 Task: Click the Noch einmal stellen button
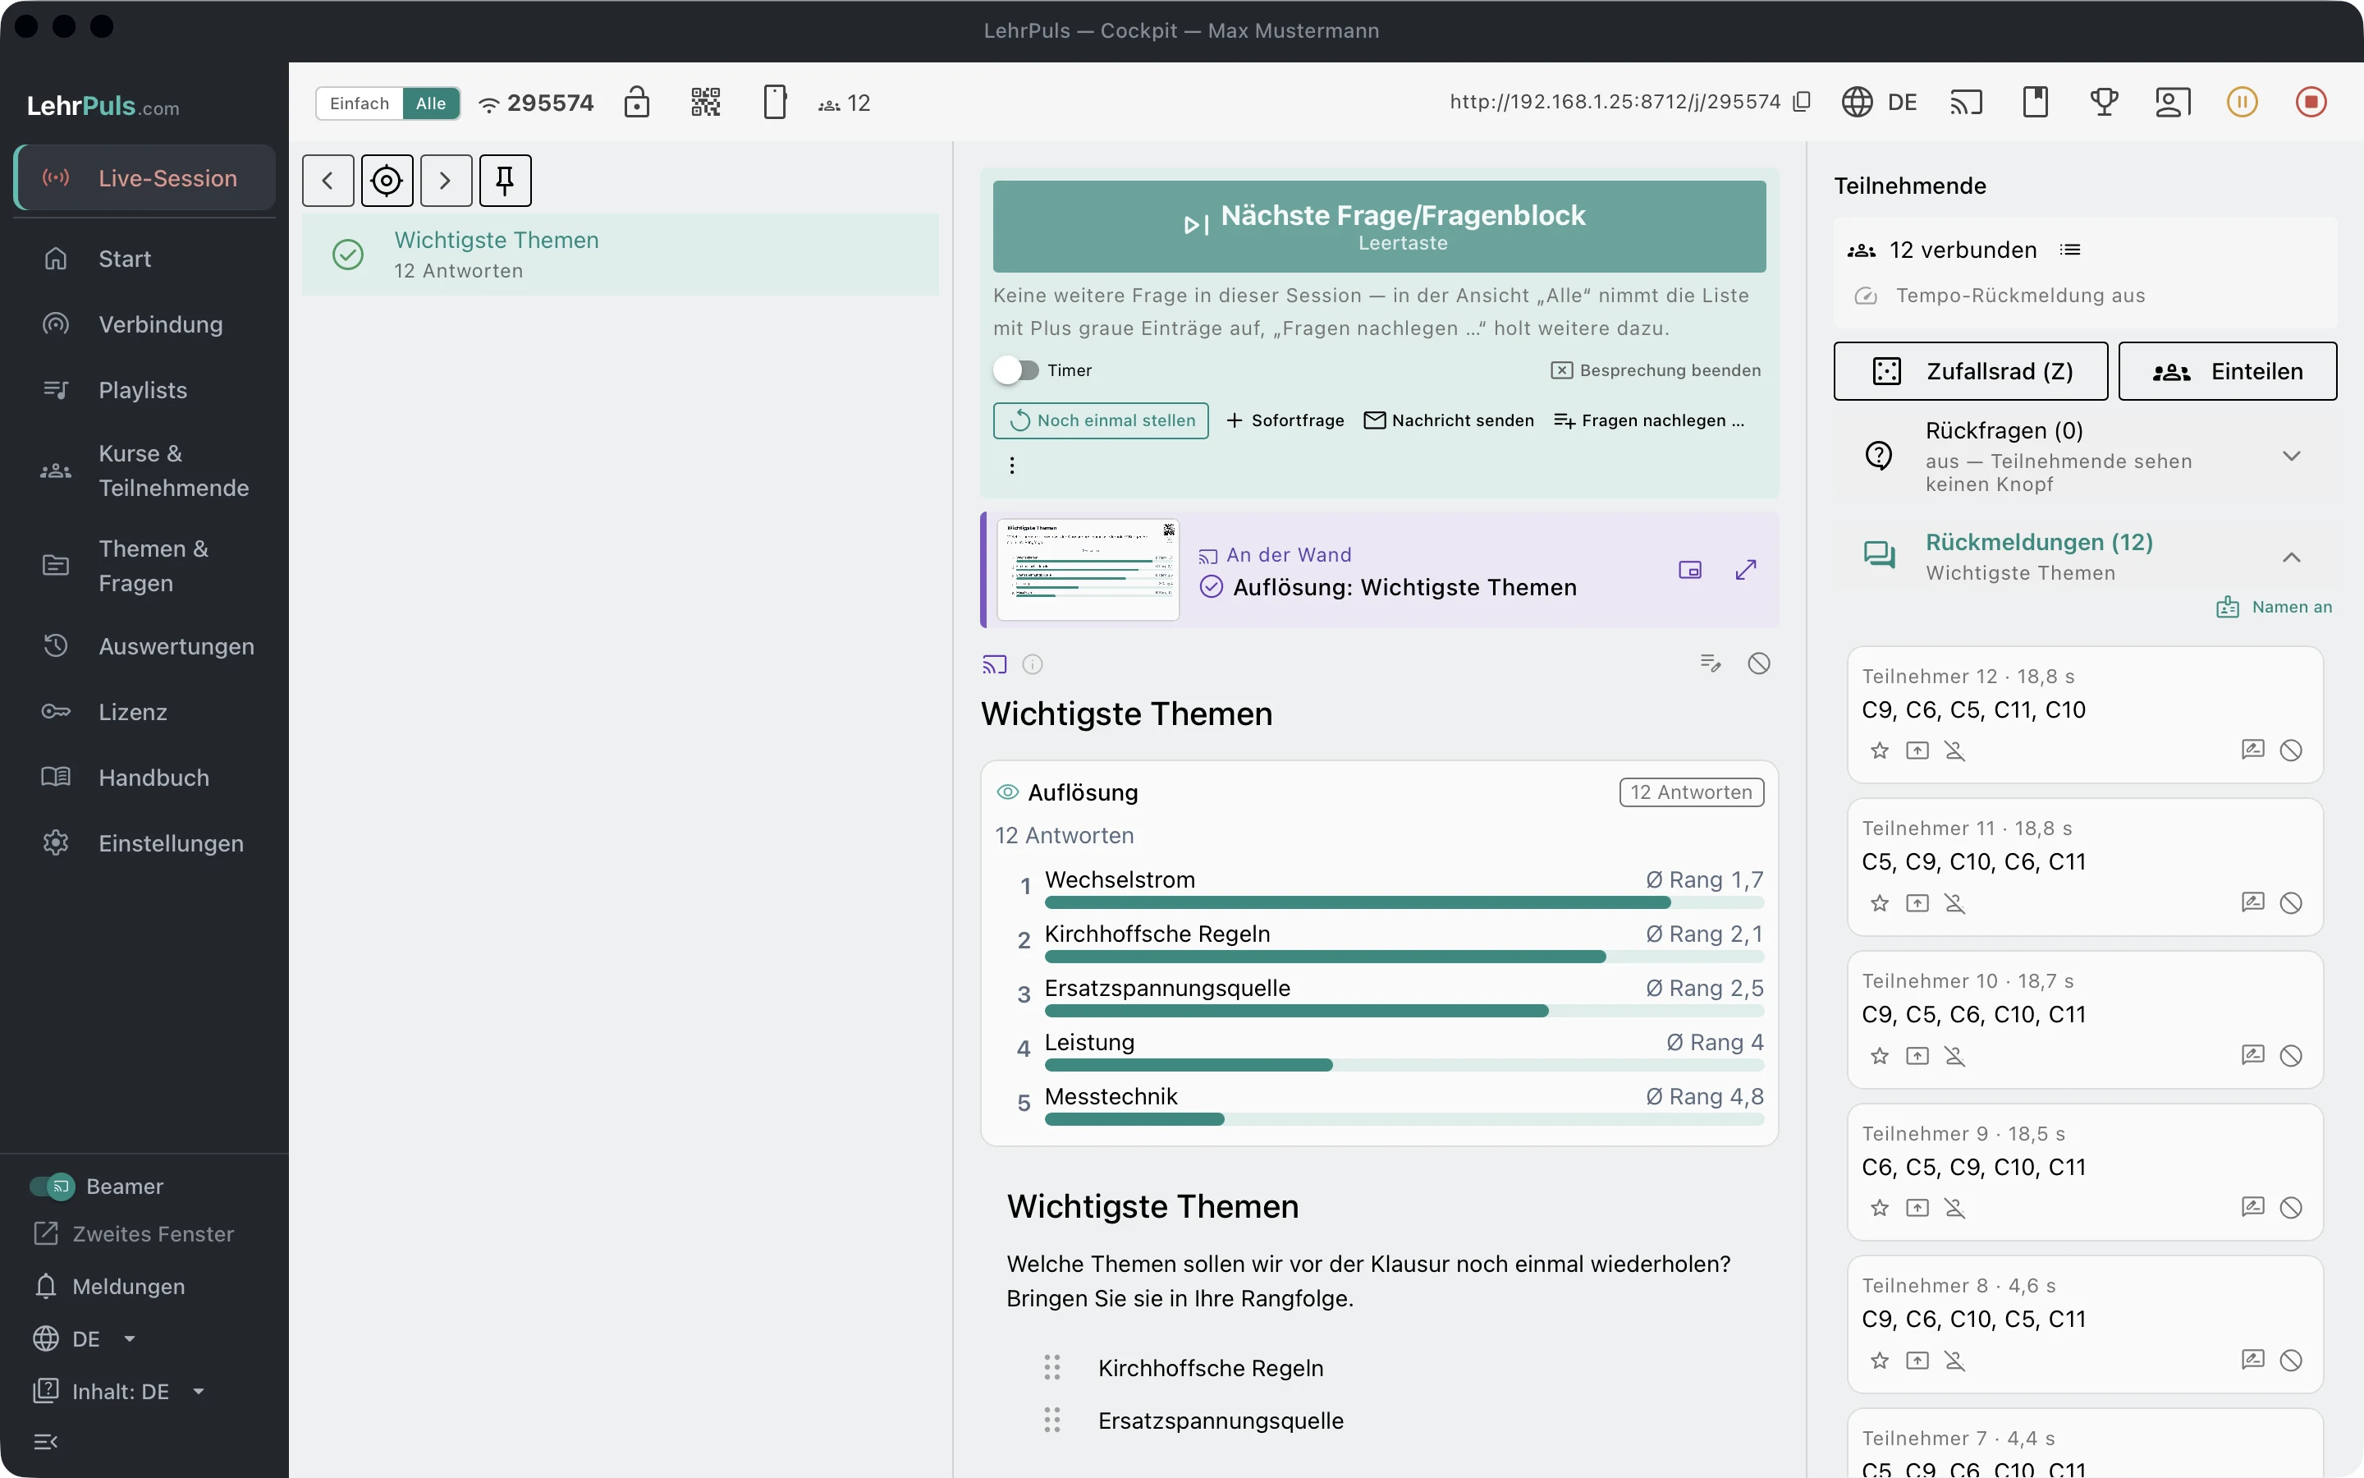coord(1101,420)
